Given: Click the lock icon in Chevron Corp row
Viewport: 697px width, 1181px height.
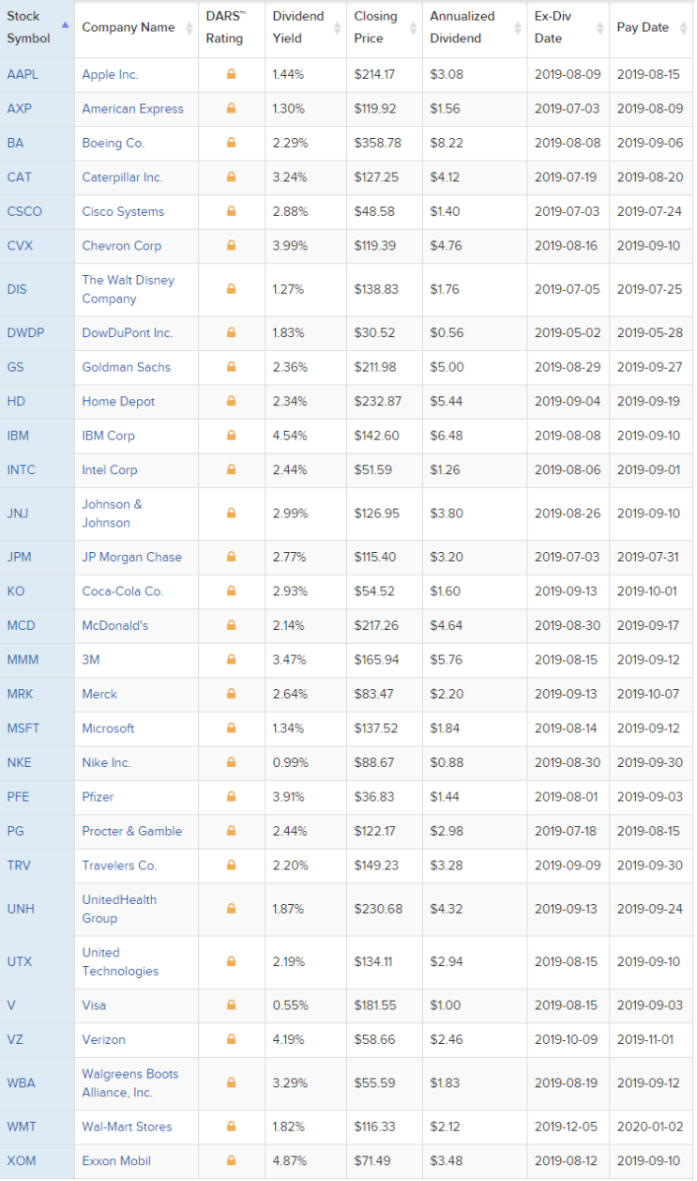Looking at the screenshot, I should point(232,246).
